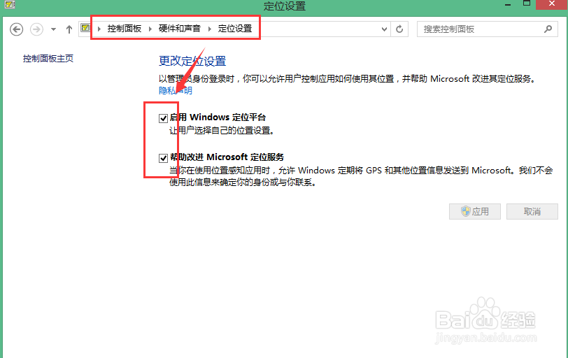Close the 定位设置 window
Screen dimensions: 568x358
[552, 4]
